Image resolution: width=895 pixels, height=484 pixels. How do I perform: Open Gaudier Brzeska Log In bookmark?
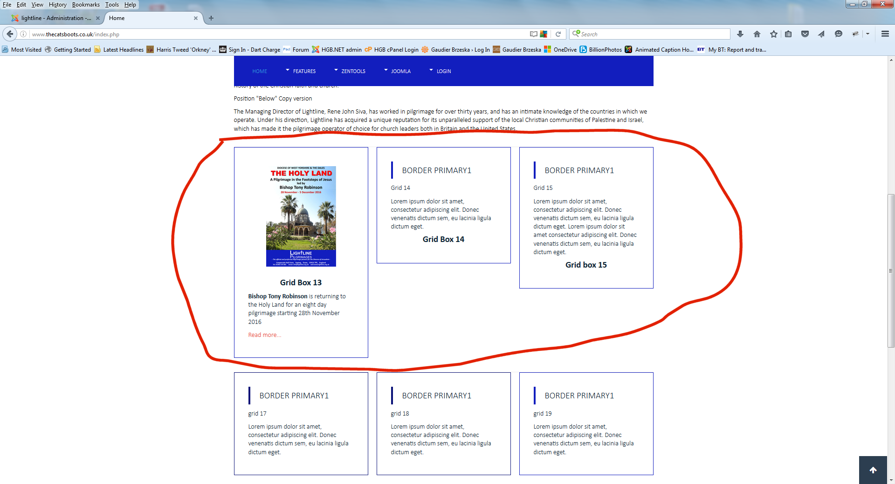(456, 50)
